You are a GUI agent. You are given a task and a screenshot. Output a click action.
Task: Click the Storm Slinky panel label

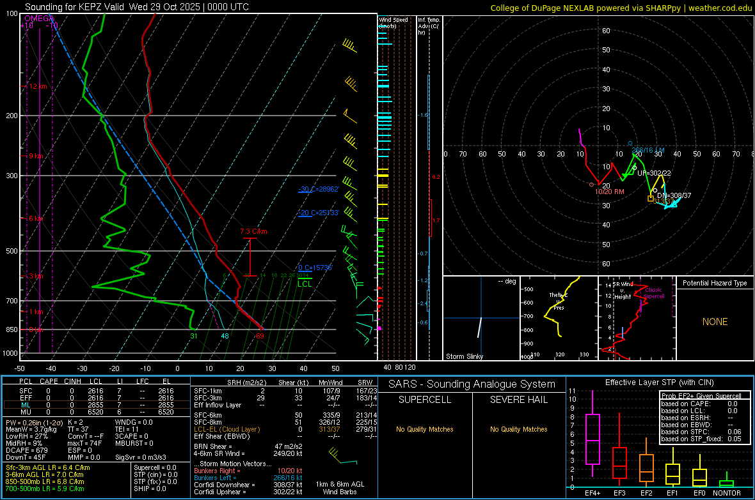(464, 356)
